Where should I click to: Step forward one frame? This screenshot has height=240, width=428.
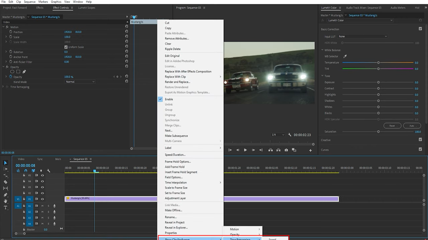(253, 150)
